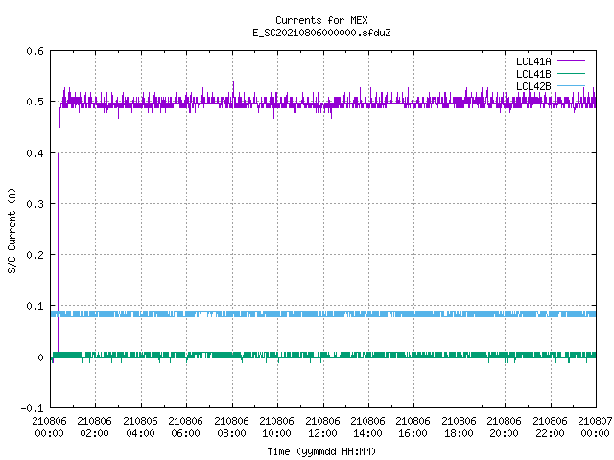Click the chart title 'Currents for MEX'
This screenshot has height=460, width=614.
[321, 20]
